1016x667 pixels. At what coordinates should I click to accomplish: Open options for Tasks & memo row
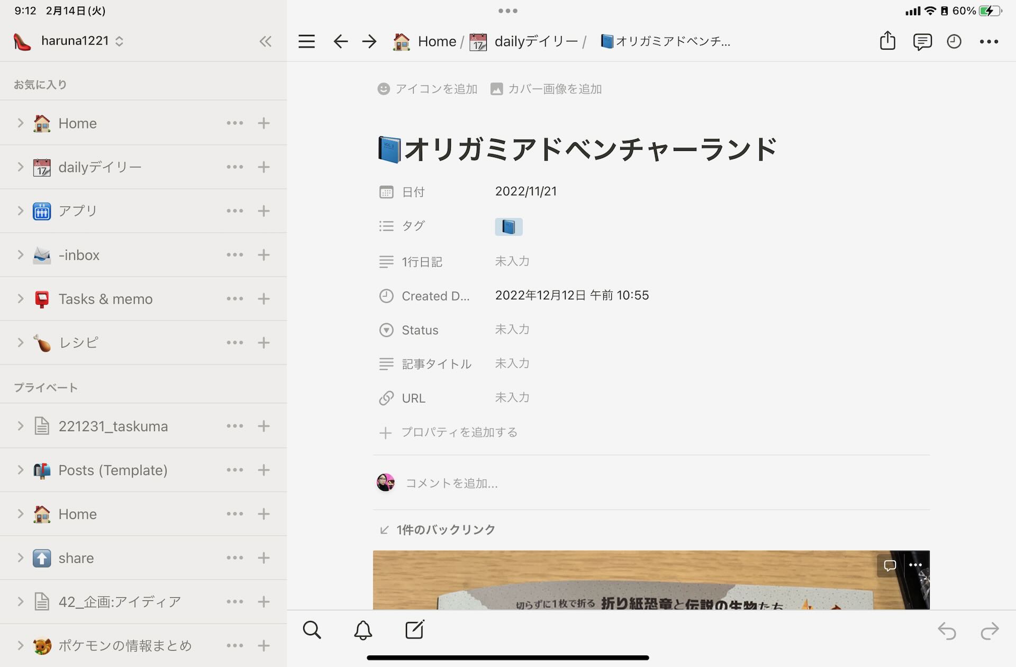tap(234, 299)
